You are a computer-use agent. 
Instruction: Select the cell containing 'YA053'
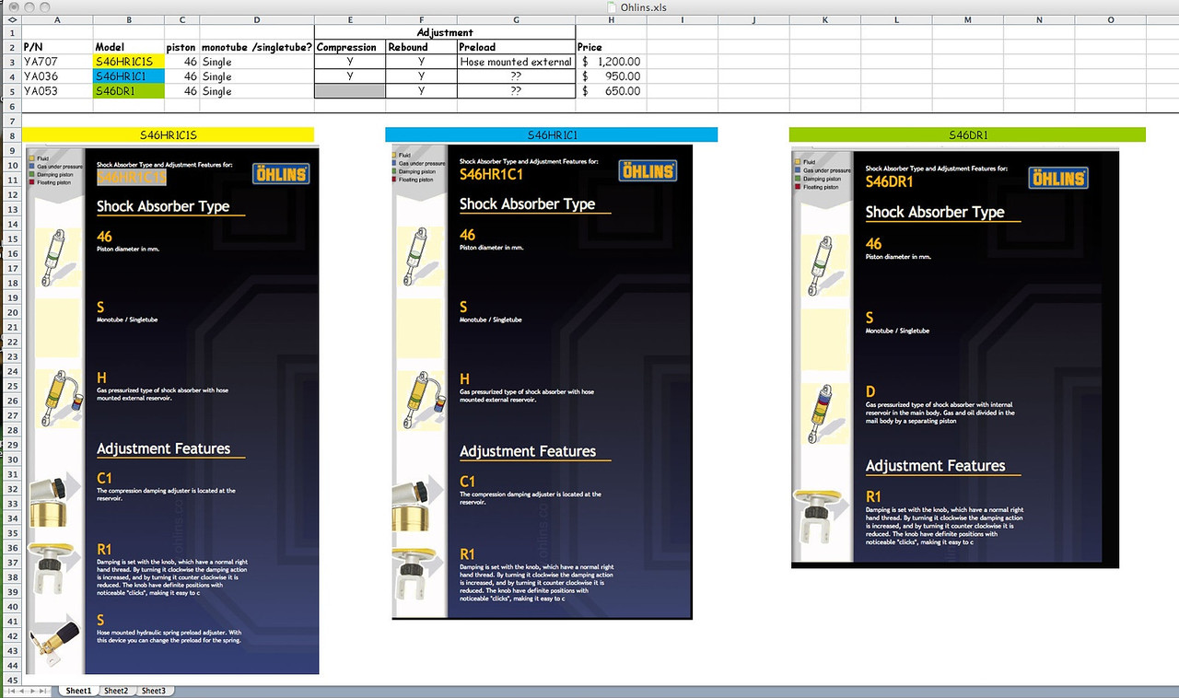click(x=58, y=91)
